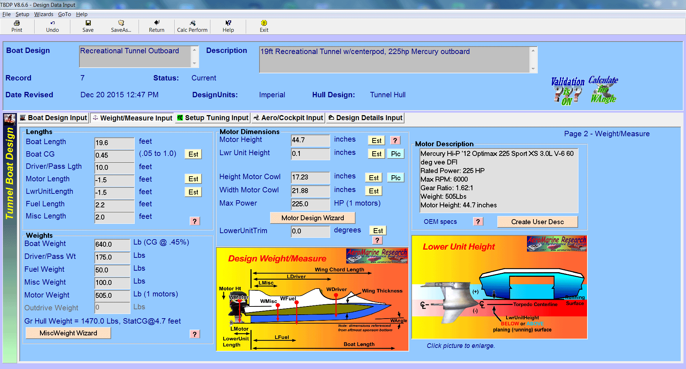Image resolution: width=686 pixels, height=369 pixels.
Task: Switch to the Design Details Input tab
Action: tap(365, 118)
